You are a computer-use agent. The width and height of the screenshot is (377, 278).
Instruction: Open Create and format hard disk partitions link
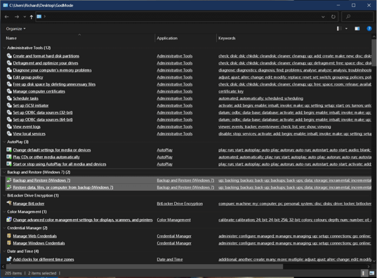[46, 56]
